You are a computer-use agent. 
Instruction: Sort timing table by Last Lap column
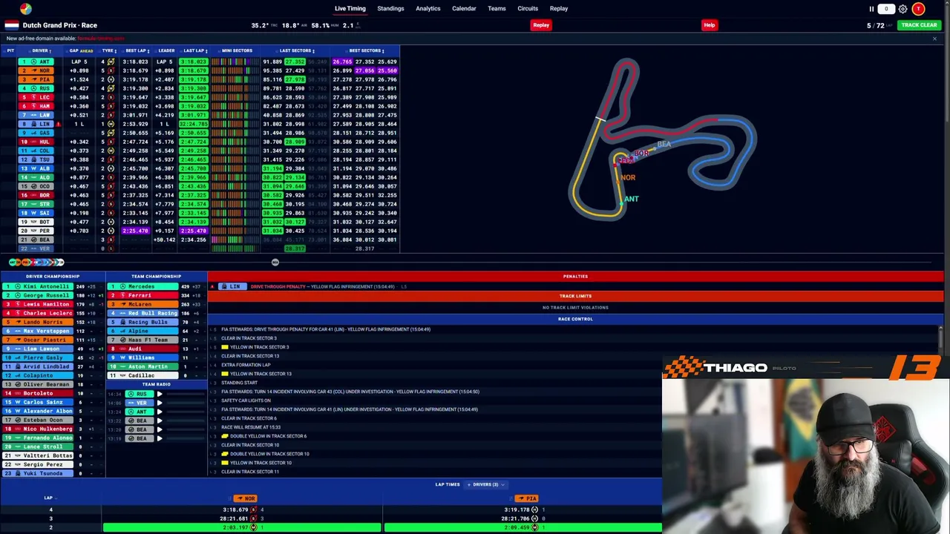coord(195,51)
